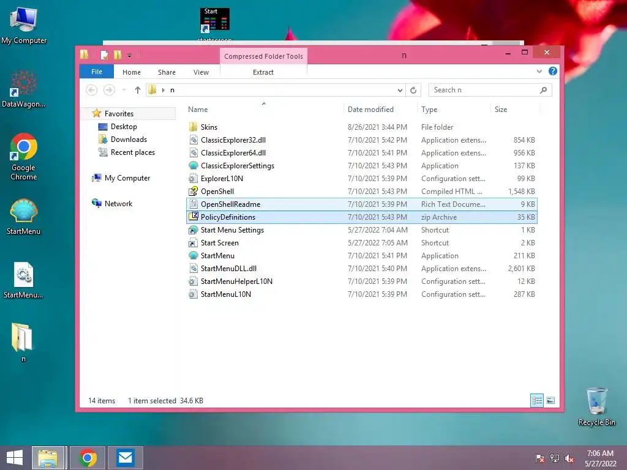Screen dimensions: 627x470
Task: Click the OpenShell help file icon
Action: coord(193,191)
